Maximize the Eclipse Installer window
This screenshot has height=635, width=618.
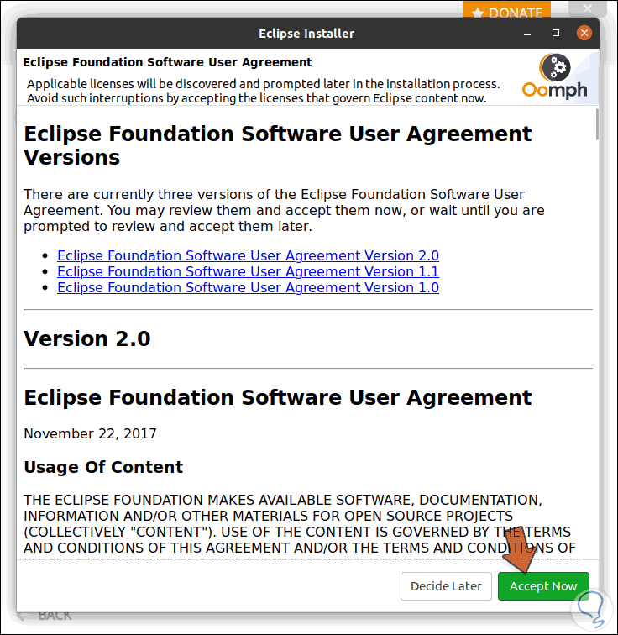click(556, 34)
